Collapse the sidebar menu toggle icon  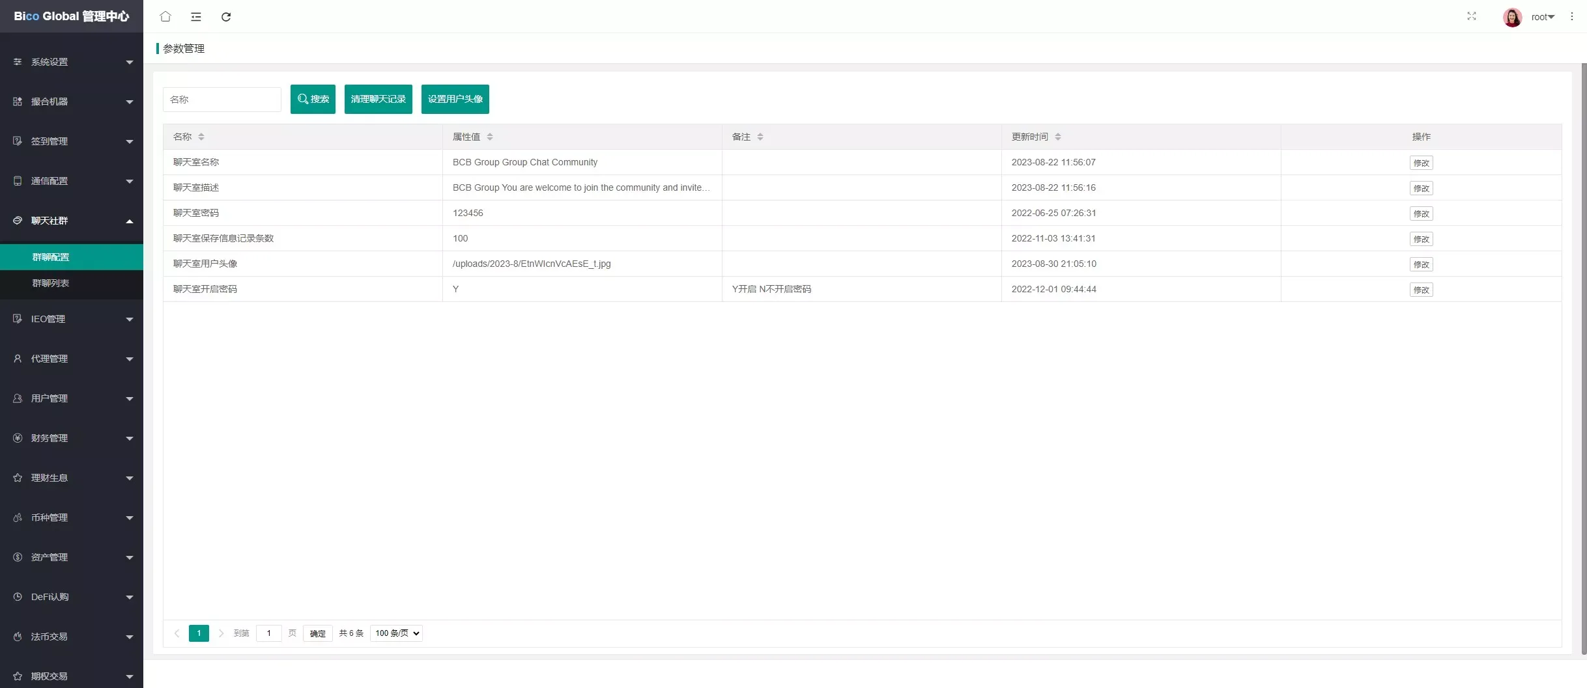tap(196, 16)
